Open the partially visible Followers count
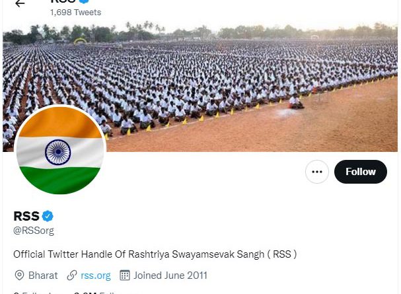Screen dimensions: 401x294 (96, 293)
